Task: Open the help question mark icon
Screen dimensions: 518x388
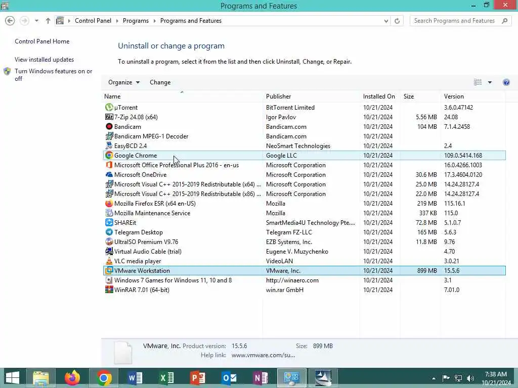Action: pos(506,82)
